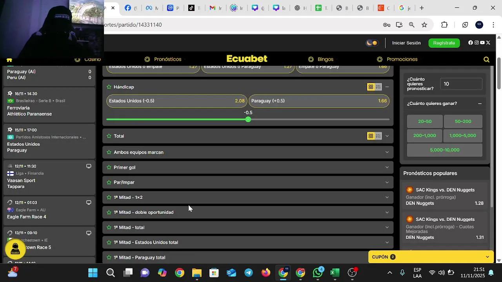
Task: Go to Promociones menu
Action: coord(397,59)
